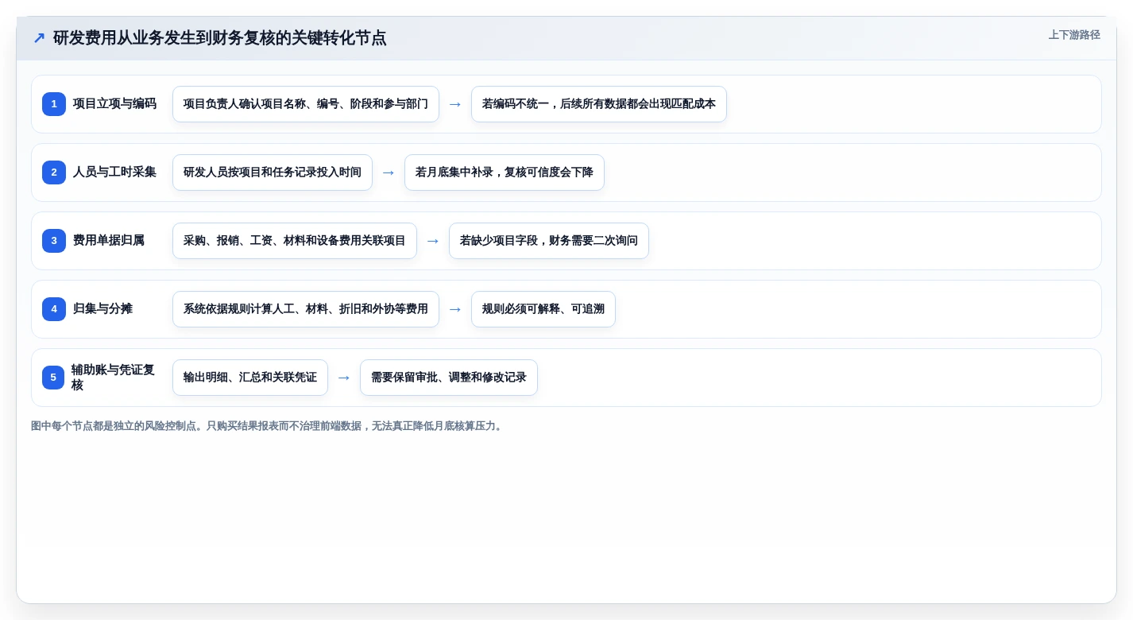This screenshot has height=620, width=1133.
Task: Select the 人员与工时采集 step label
Action: tap(114, 172)
